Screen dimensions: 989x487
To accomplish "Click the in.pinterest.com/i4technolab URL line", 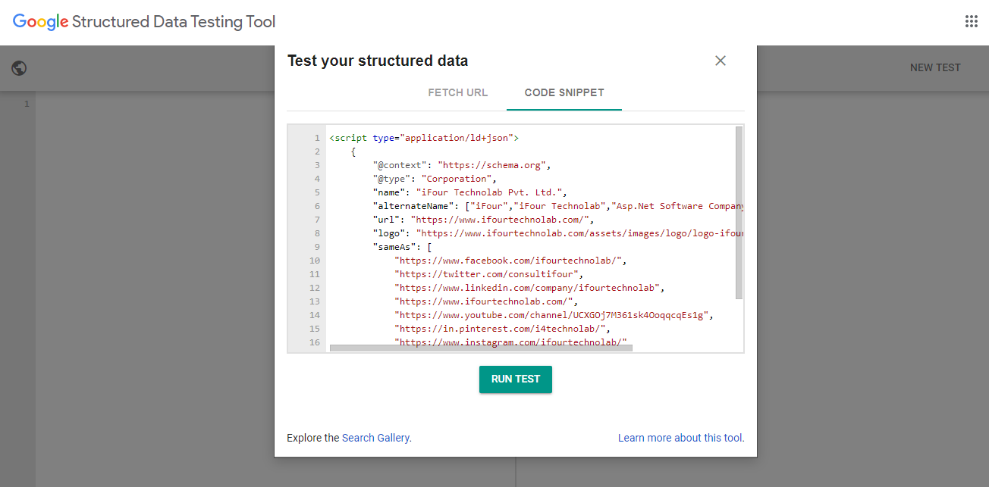I will (502, 329).
